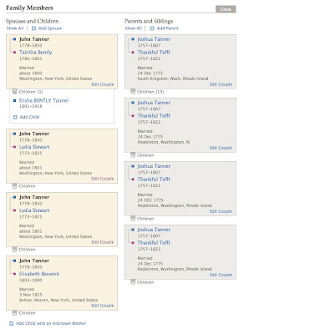Close the Family Members panel

(x=226, y=9)
